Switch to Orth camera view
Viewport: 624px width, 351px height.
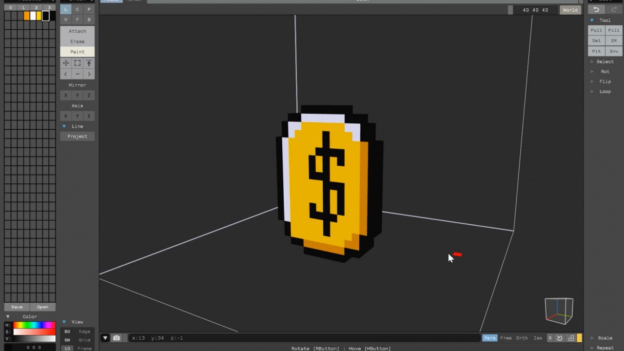point(522,338)
